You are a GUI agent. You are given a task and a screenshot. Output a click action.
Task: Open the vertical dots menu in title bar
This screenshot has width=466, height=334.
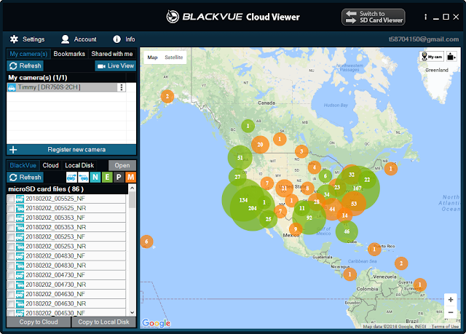point(425,17)
